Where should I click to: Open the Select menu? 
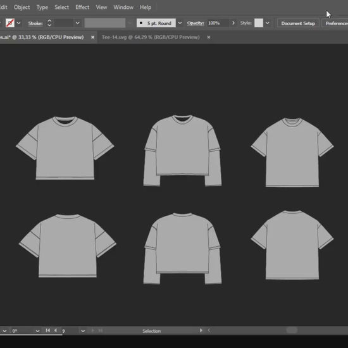61,8
